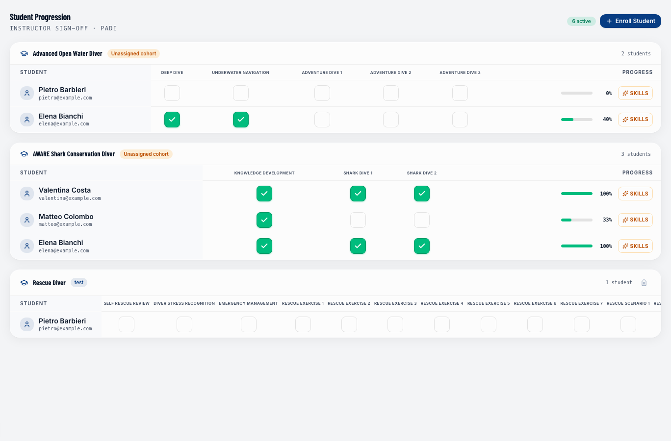This screenshot has height=441, width=671.
Task: Click the Unassigned cohort tag on AWARE Shark Conservation
Action: [x=146, y=154]
